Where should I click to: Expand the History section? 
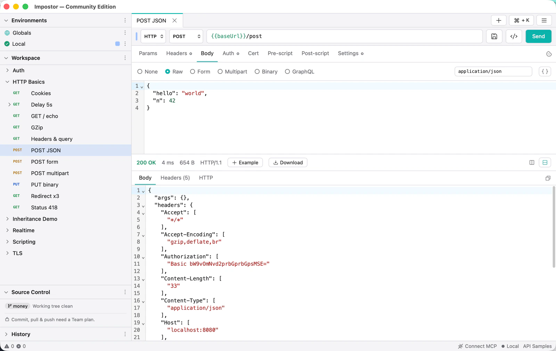coord(6,334)
